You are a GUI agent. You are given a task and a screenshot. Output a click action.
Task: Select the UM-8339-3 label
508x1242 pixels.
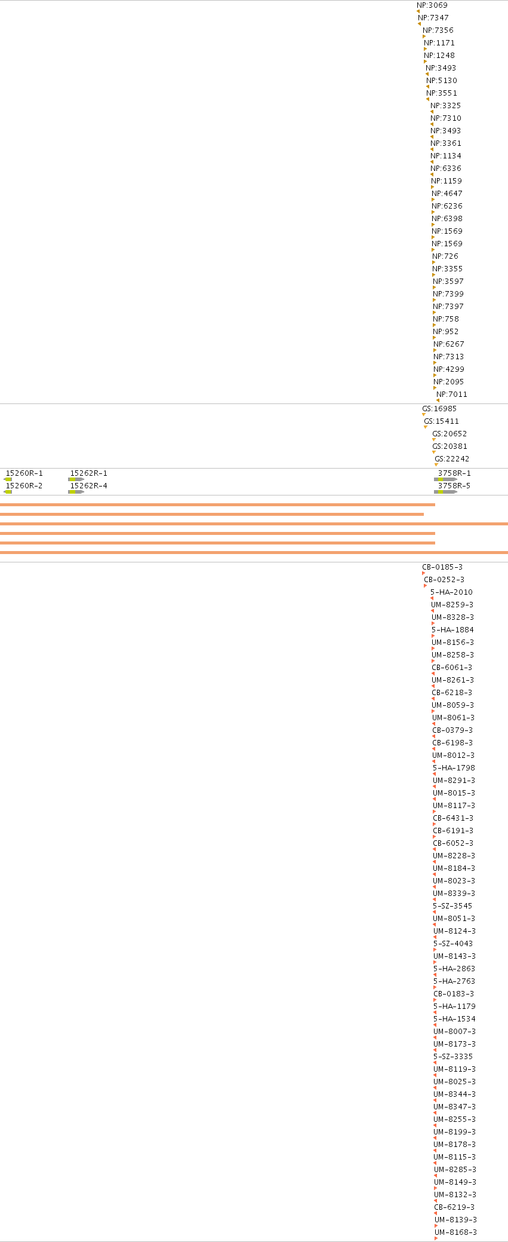coord(454,894)
